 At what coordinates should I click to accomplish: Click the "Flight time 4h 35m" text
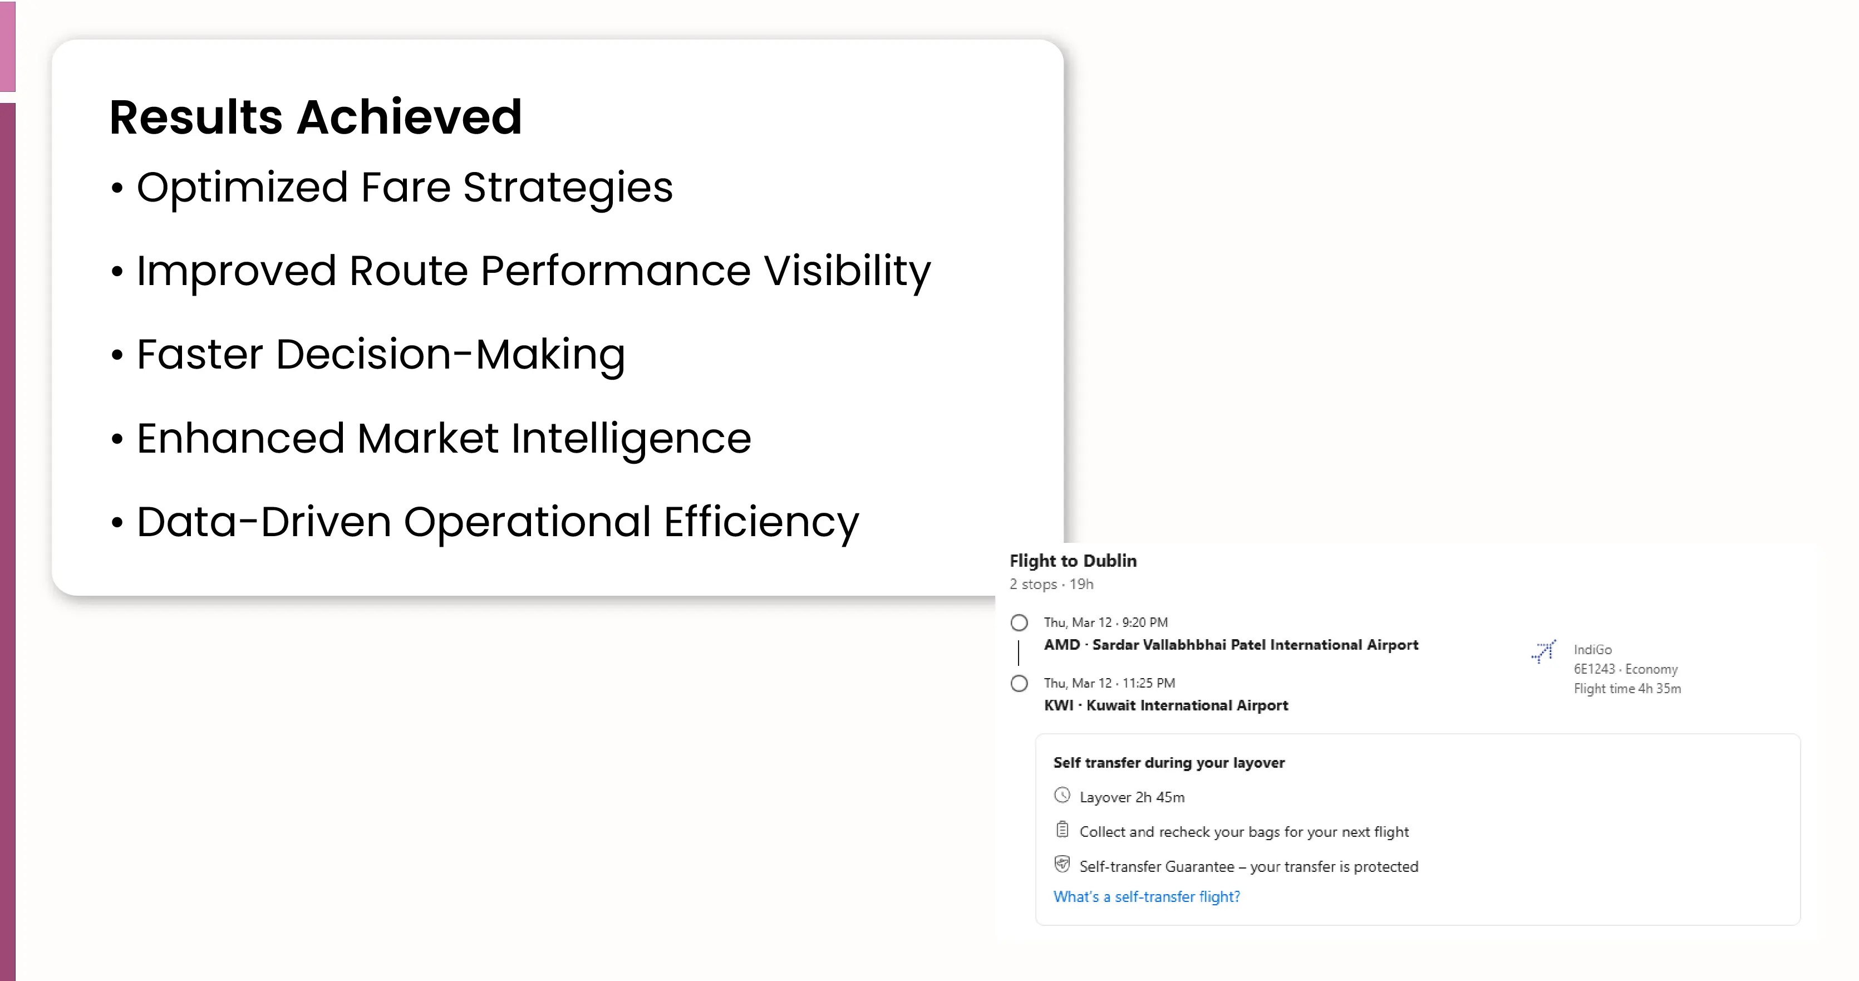(x=1626, y=689)
